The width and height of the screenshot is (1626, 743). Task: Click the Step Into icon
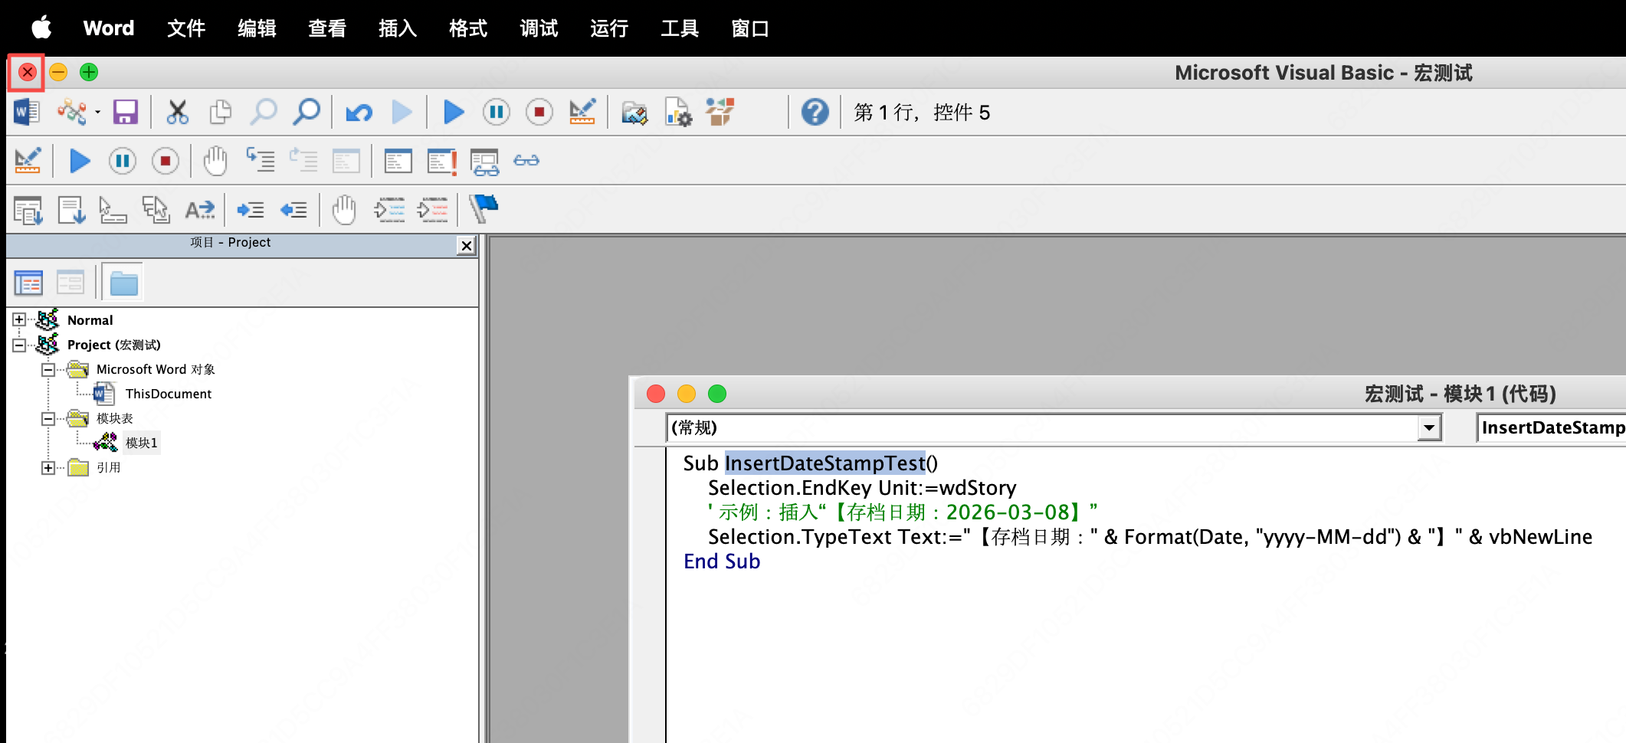[x=261, y=161]
